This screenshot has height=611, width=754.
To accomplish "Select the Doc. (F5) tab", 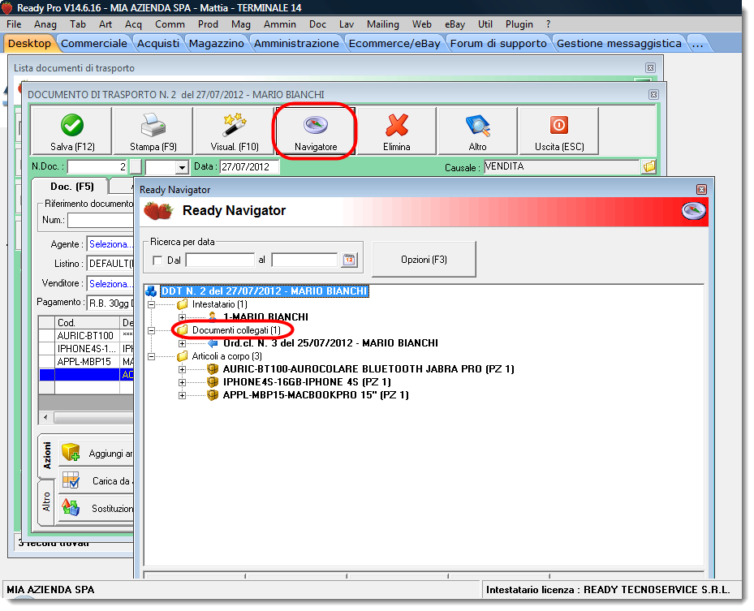I will coord(72,187).
